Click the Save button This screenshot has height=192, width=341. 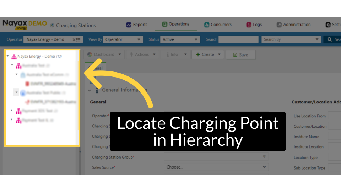click(x=241, y=55)
